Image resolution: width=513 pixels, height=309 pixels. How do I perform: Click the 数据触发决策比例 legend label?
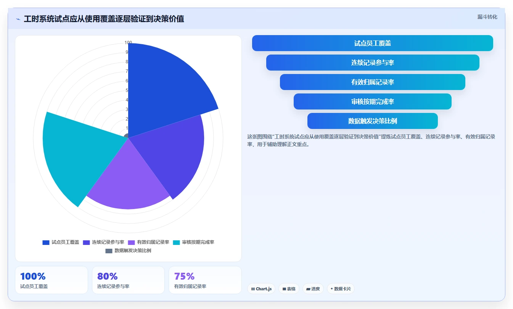point(133,251)
